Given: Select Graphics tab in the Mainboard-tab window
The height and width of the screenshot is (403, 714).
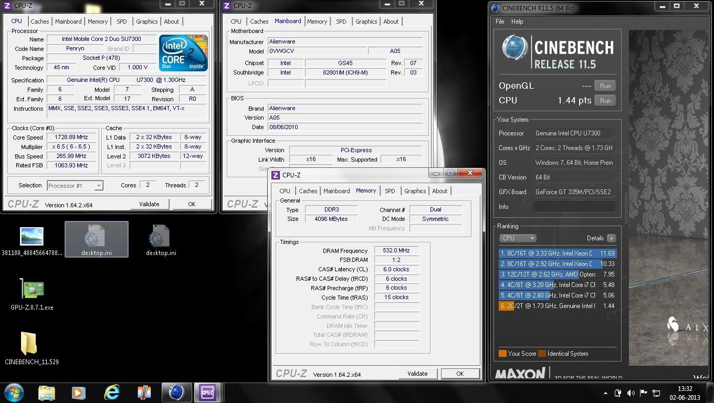Looking at the screenshot, I should (366, 22).
